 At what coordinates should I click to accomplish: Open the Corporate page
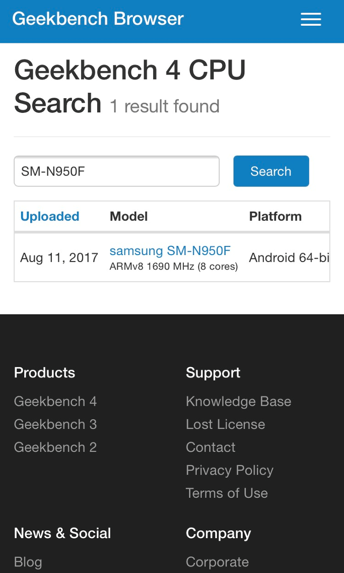click(217, 561)
